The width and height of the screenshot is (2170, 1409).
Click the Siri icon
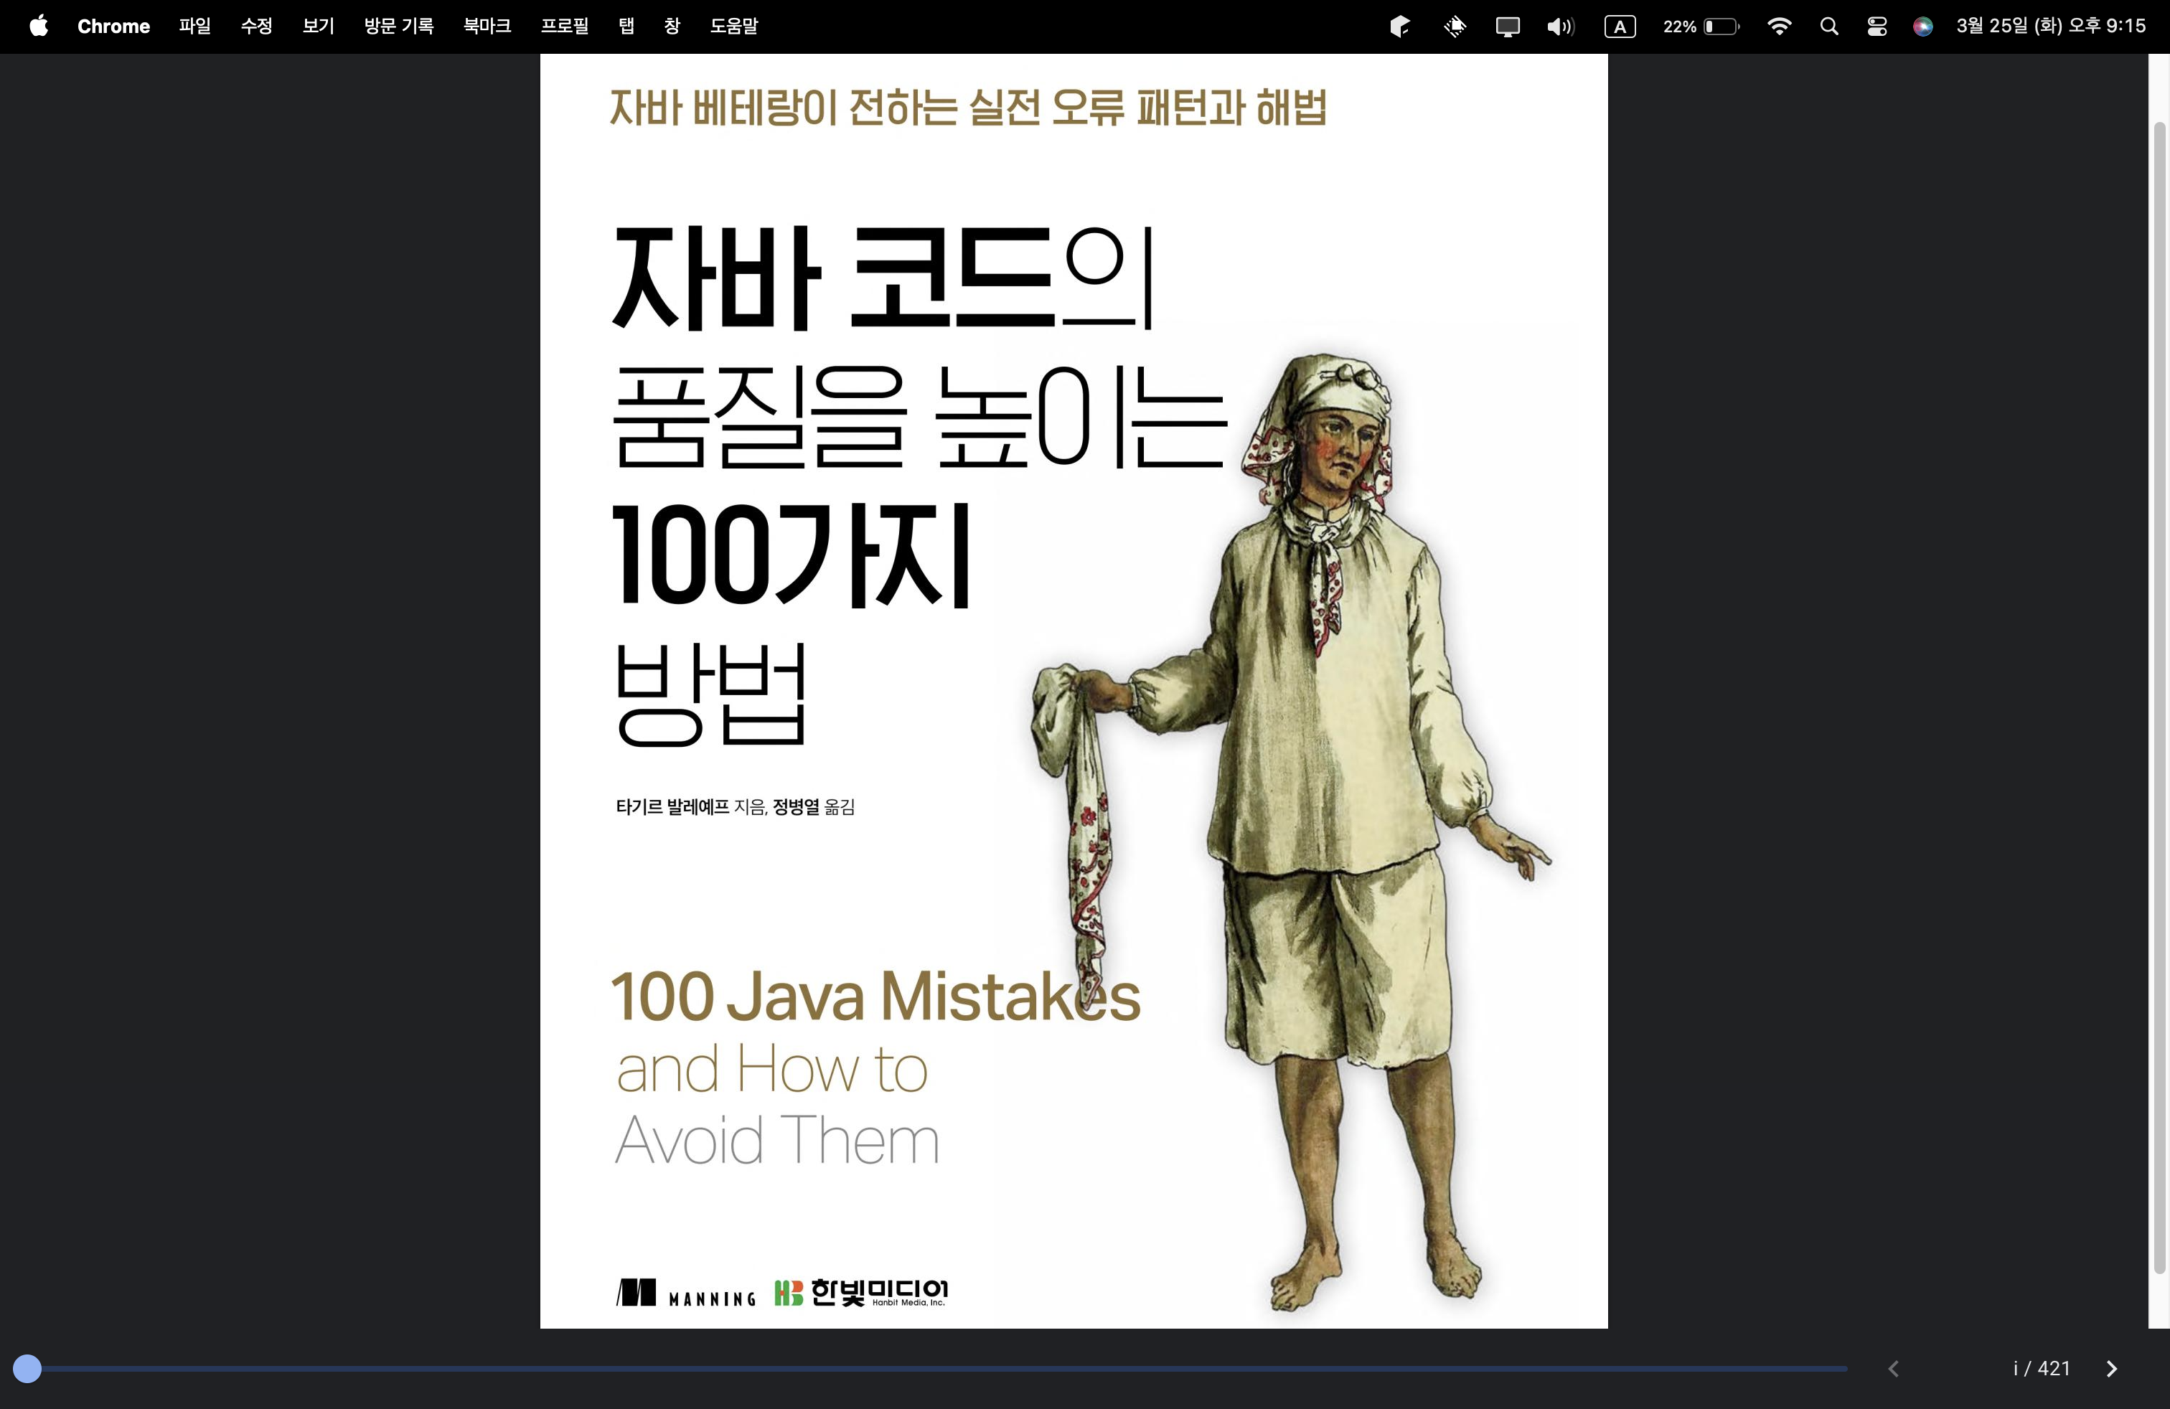pos(1923,27)
